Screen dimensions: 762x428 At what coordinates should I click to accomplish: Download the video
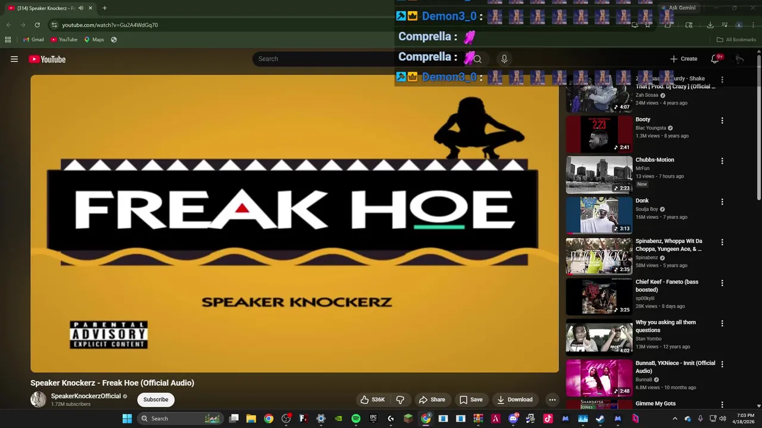tap(515, 399)
